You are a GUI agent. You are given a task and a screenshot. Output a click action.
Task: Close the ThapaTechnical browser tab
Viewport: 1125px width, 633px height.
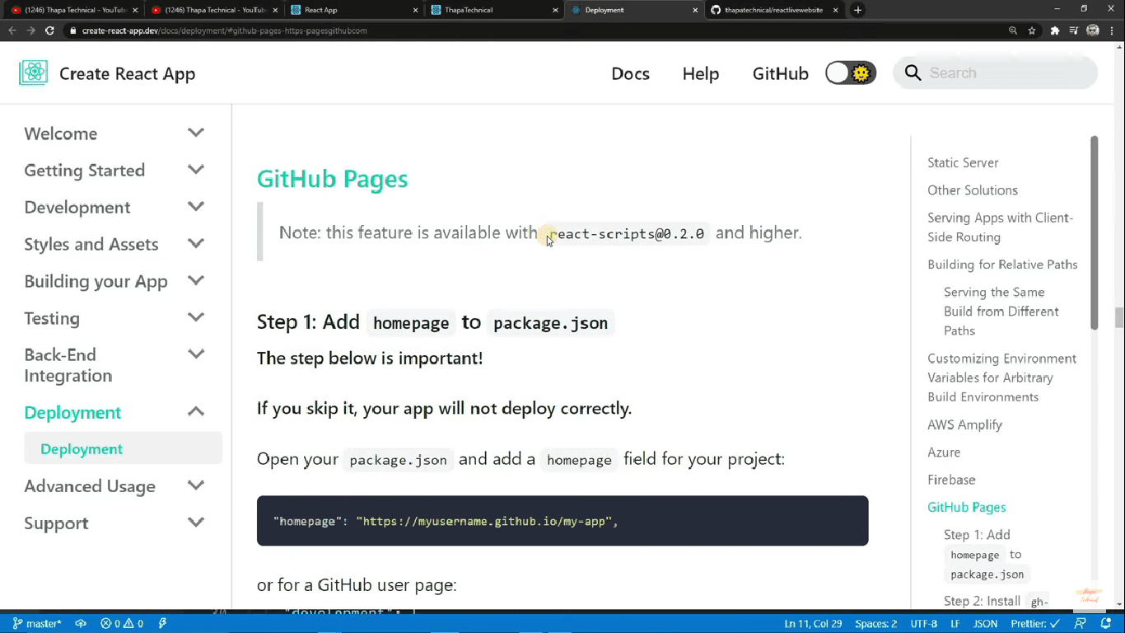[555, 10]
